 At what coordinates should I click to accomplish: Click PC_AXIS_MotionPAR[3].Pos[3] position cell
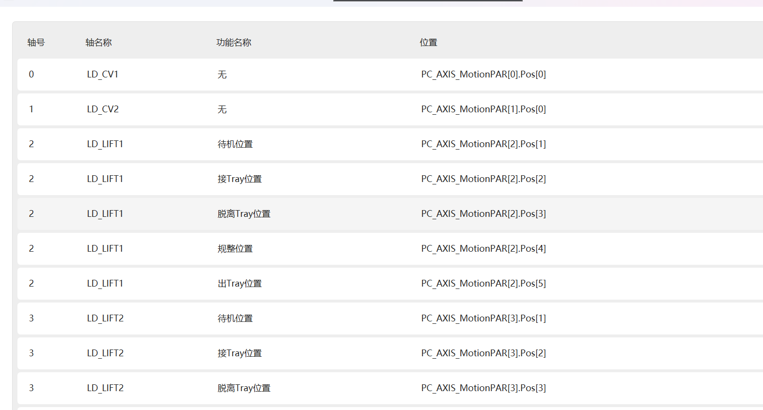click(x=483, y=388)
